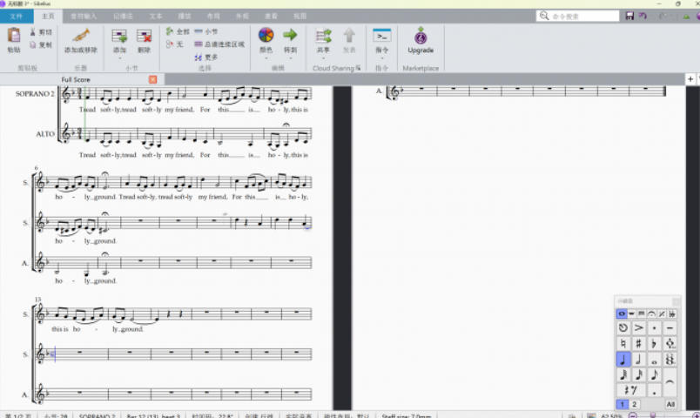Click the Add bars (添加) icon
This screenshot has width=700, height=418.
(119, 36)
